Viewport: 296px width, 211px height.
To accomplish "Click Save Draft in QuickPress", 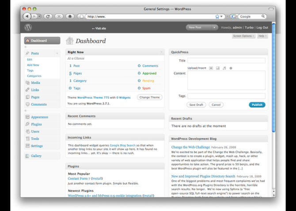I will [x=196, y=105].
